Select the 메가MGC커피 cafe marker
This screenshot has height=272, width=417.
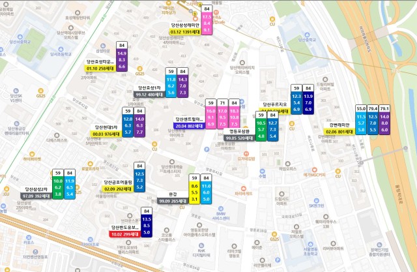(315, 170)
